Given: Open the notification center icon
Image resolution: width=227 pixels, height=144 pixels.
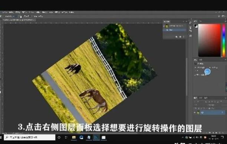Looking at the screenshot, I should (x=223, y=137).
